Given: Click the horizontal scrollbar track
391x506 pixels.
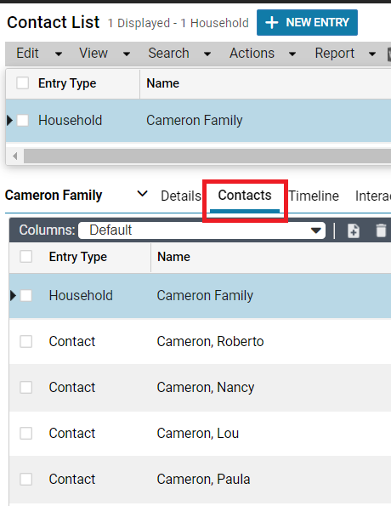Looking at the screenshot, I should pos(207,156).
